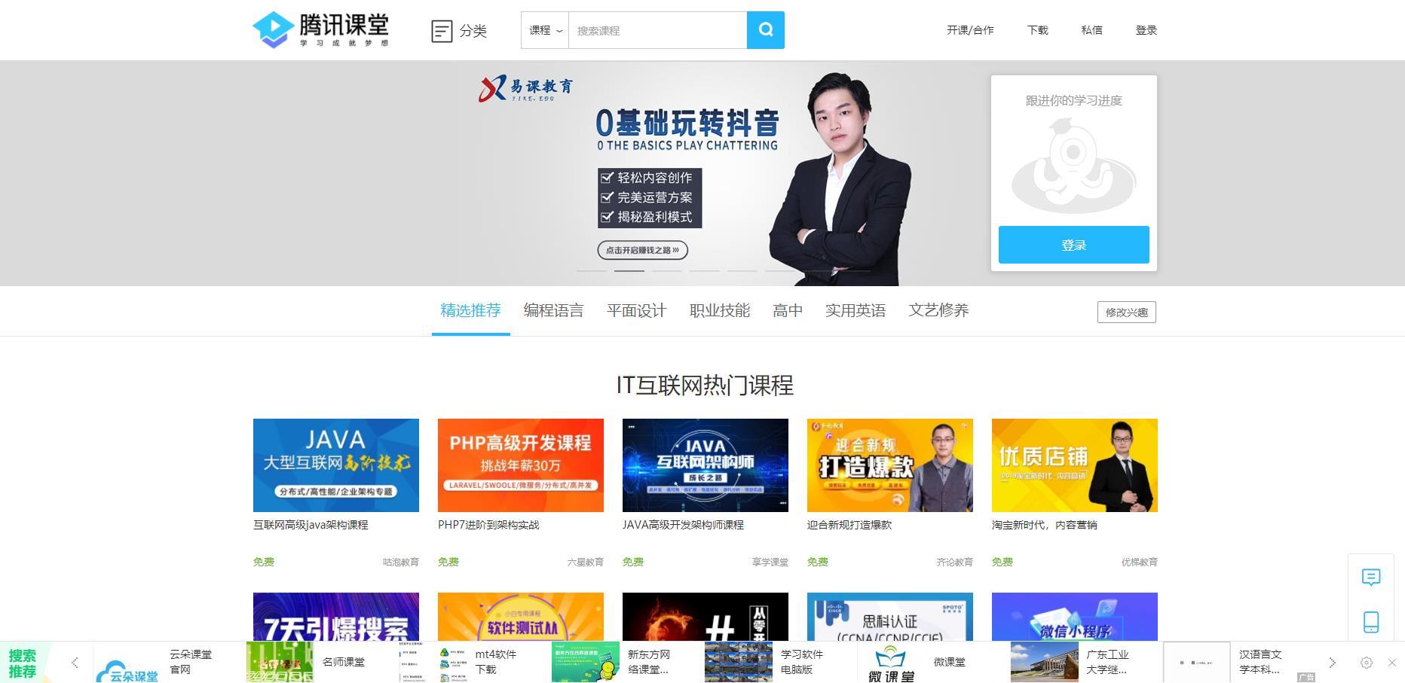Open PHP高级开发课程 course thumbnail

[x=521, y=465]
